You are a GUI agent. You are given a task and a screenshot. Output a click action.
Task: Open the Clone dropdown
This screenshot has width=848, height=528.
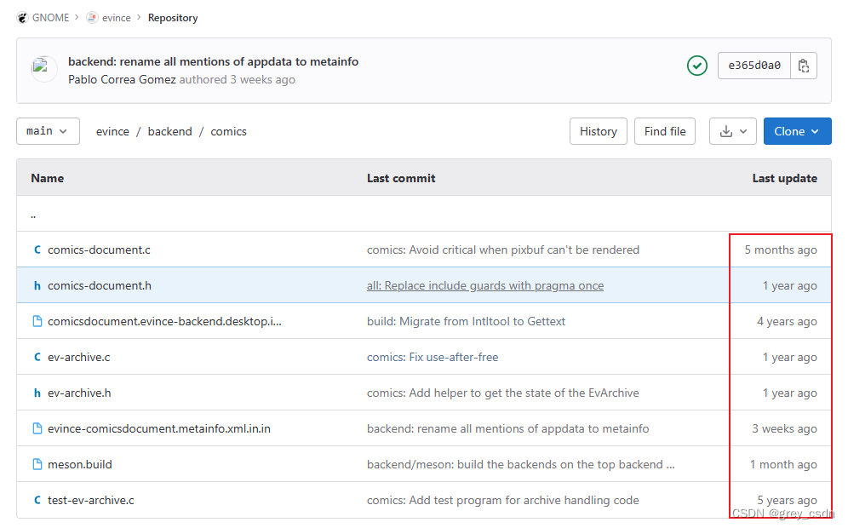click(x=797, y=131)
